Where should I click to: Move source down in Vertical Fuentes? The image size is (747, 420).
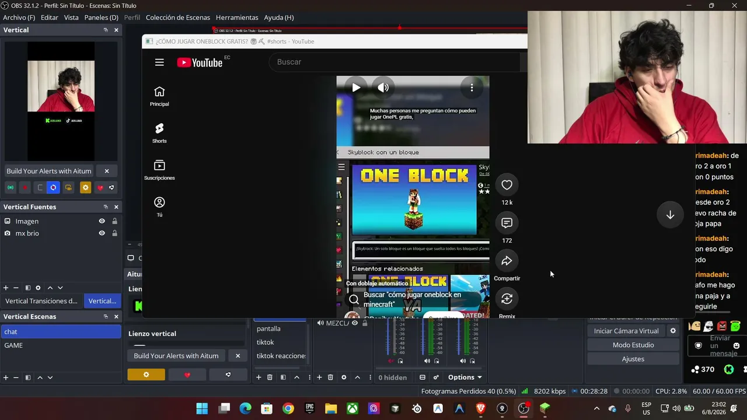[60, 288]
